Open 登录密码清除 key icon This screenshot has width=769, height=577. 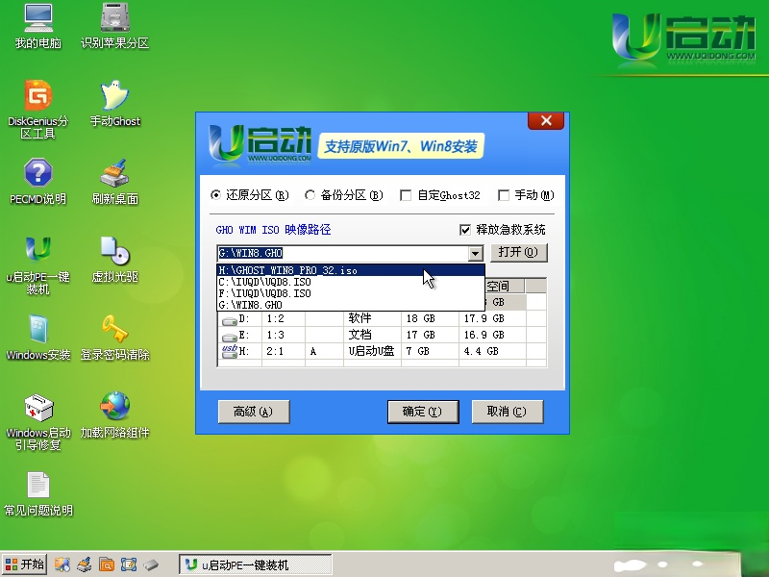tap(114, 338)
